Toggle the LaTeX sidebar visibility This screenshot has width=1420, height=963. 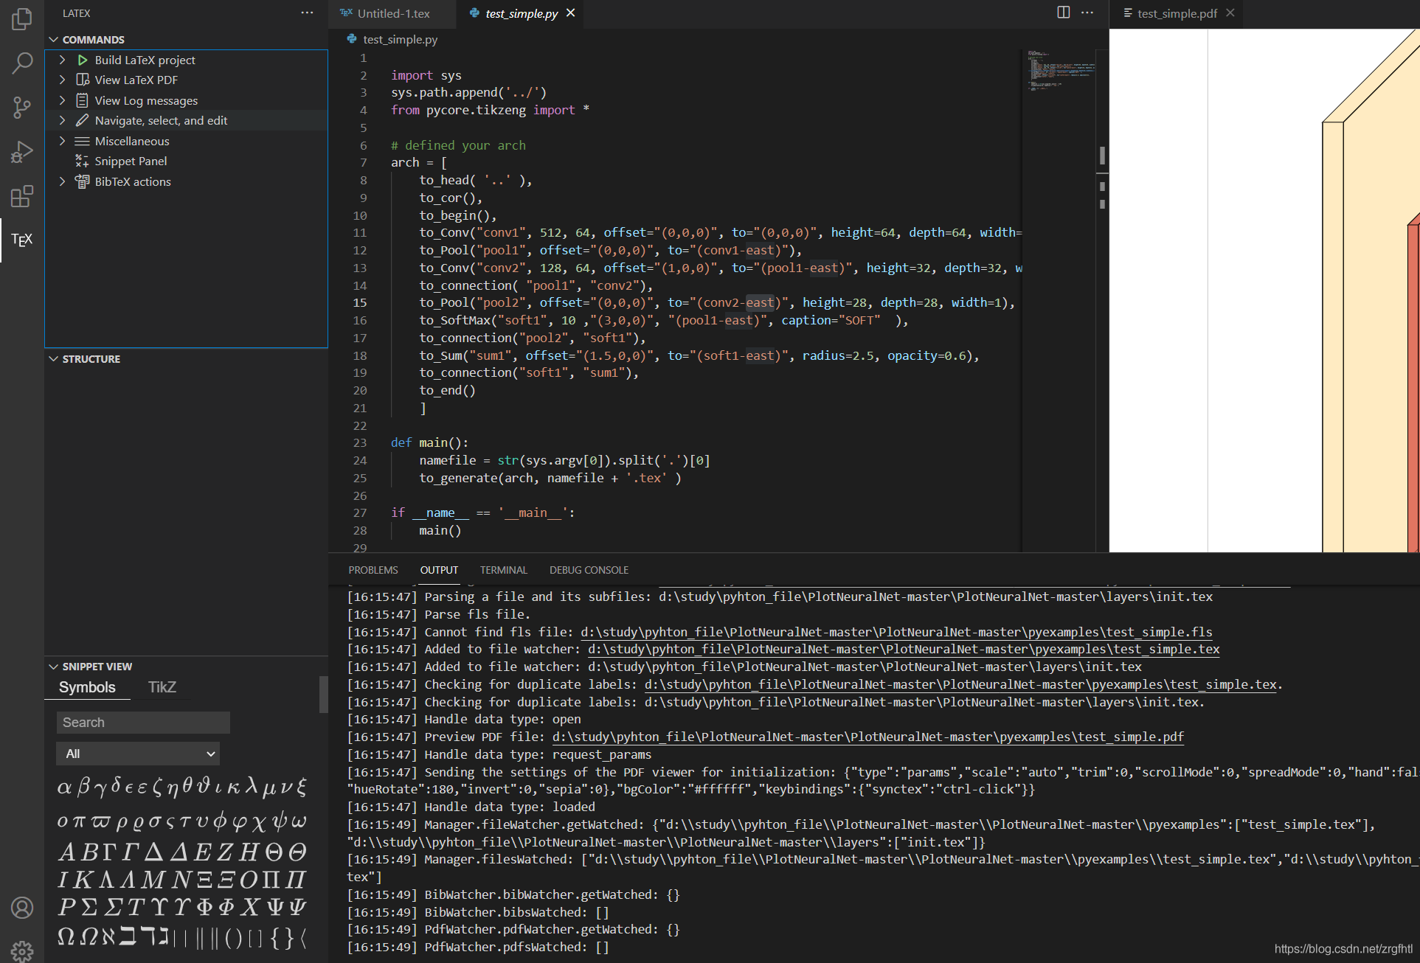click(24, 239)
